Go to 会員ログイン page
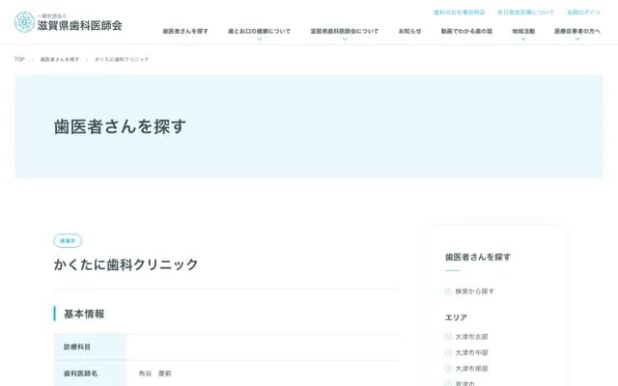The width and height of the screenshot is (618, 386). [x=583, y=13]
